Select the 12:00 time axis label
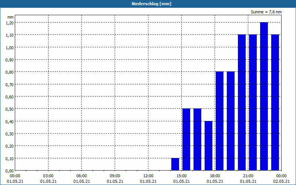Screen dimensions: 296x185 pos(148,176)
